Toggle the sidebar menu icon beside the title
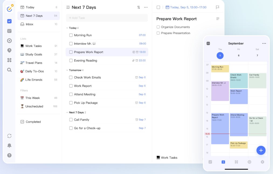273x174 pixels. 68,7
